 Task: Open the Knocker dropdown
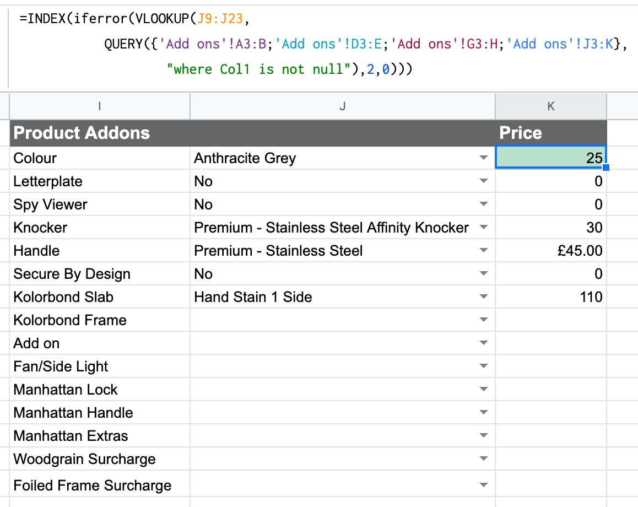coord(484,228)
